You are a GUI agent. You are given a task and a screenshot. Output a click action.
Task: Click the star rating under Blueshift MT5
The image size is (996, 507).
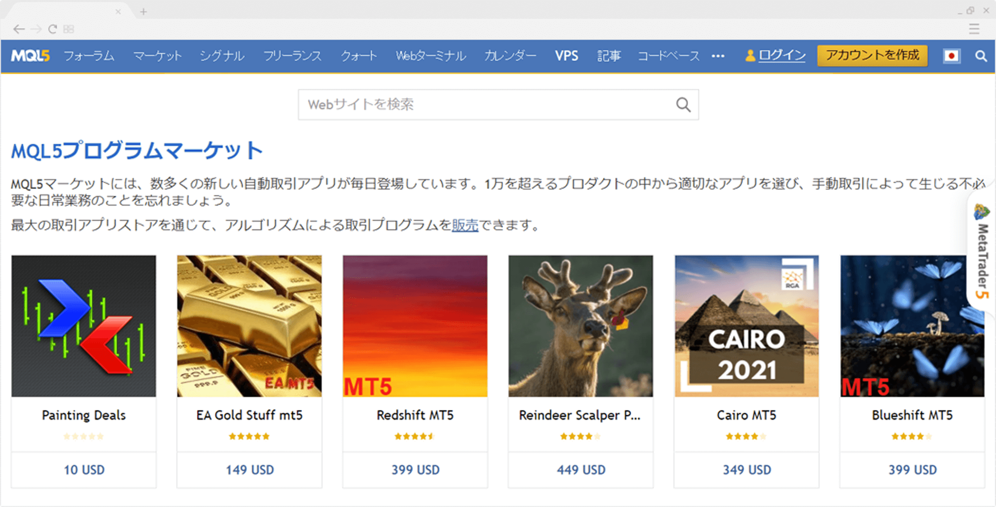tap(912, 436)
